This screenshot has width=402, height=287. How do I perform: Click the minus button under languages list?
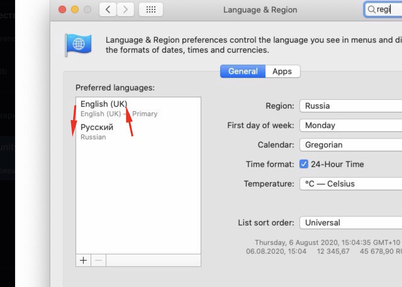(x=98, y=260)
